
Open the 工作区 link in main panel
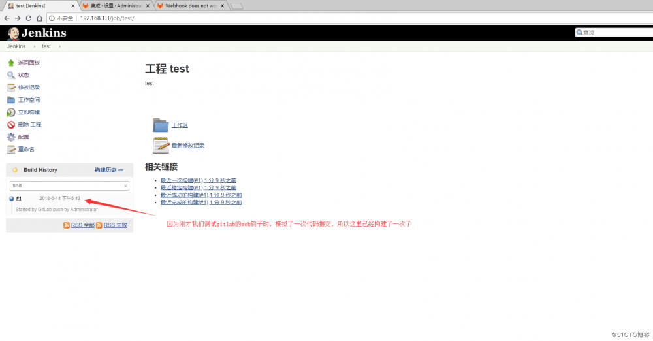[180, 125]
